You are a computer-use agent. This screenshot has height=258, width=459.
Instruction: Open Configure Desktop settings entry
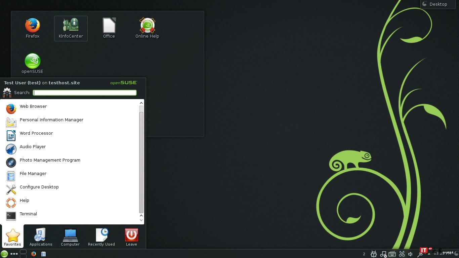pos(39,187)
